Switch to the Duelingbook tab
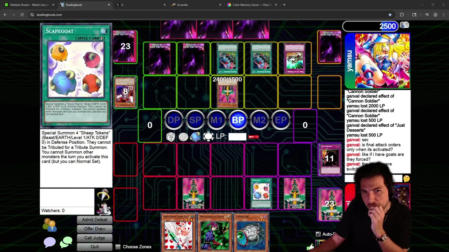This screenshot has width=449, height=252. coord(85,5)
